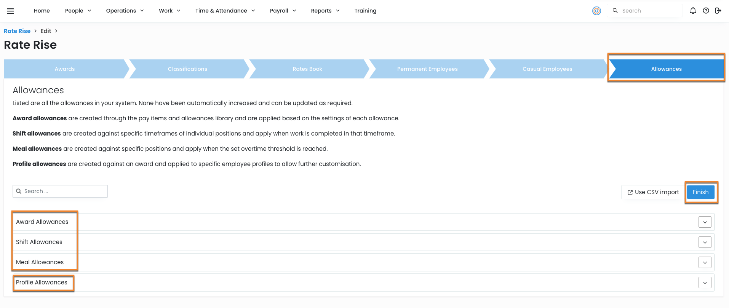Viewport: 729px width, 308px height.
Task: Click the notifications bell icon
Action: [x=693, y=11]
